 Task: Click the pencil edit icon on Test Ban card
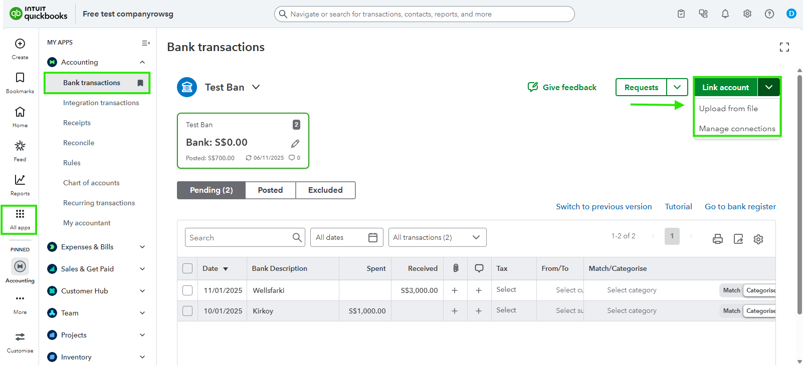click(295, 144)
